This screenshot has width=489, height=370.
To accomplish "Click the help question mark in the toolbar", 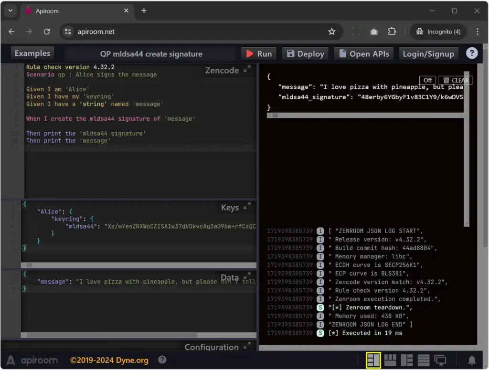I will [472, 53].
